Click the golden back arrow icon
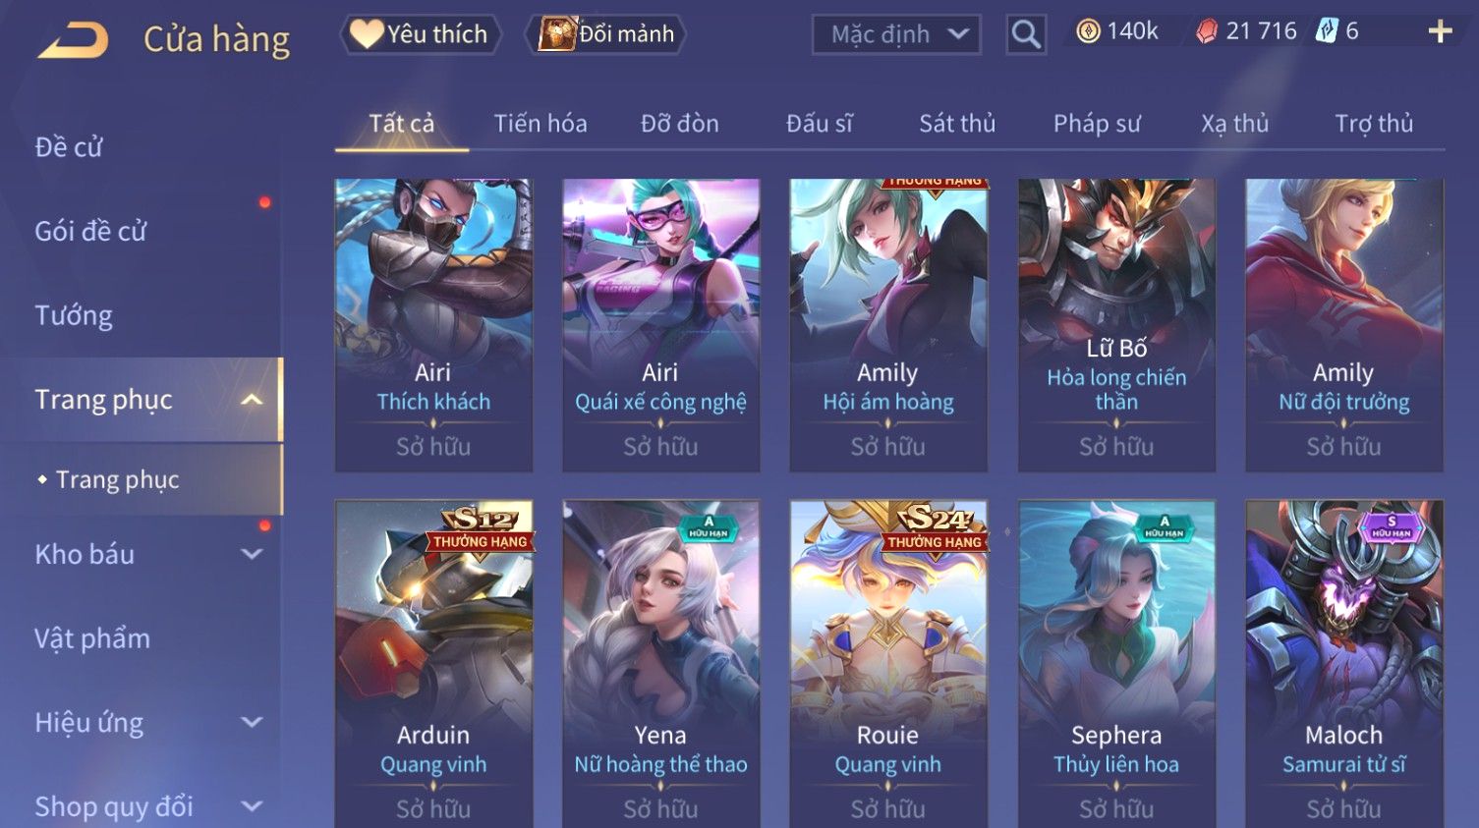 73,40
